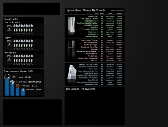168x127 pixels.
Task: Click the "Gears of War" game title
Action: pyautogui.click(x=93, y=16)
